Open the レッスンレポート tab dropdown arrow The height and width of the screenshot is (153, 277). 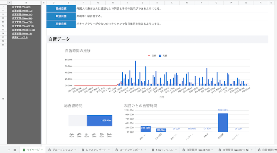pyautogui.click(x=110, y=150)
